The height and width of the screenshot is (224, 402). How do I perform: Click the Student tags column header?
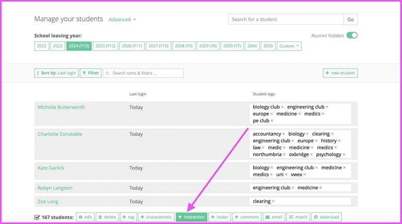click(x=263, y=94)
